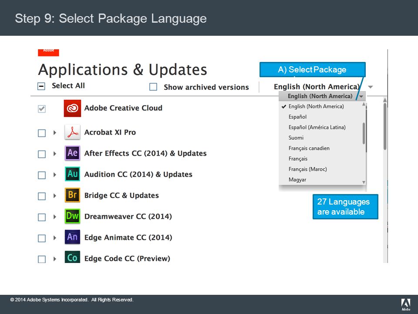Click the language dropdown scrollbar thumb
Viewport: 418px width, 314px height.
364,133
